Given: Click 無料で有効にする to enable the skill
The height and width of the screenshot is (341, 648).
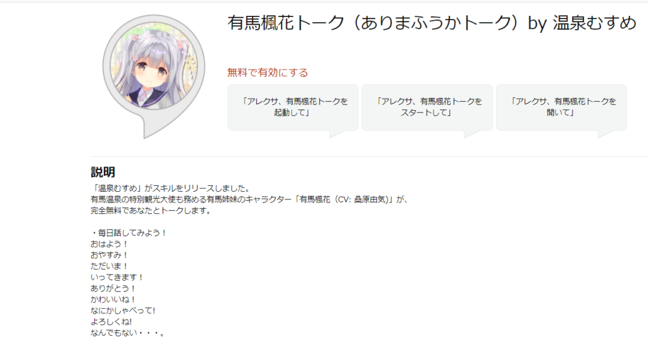Looking at the screenshot, I should coord(268,73).
